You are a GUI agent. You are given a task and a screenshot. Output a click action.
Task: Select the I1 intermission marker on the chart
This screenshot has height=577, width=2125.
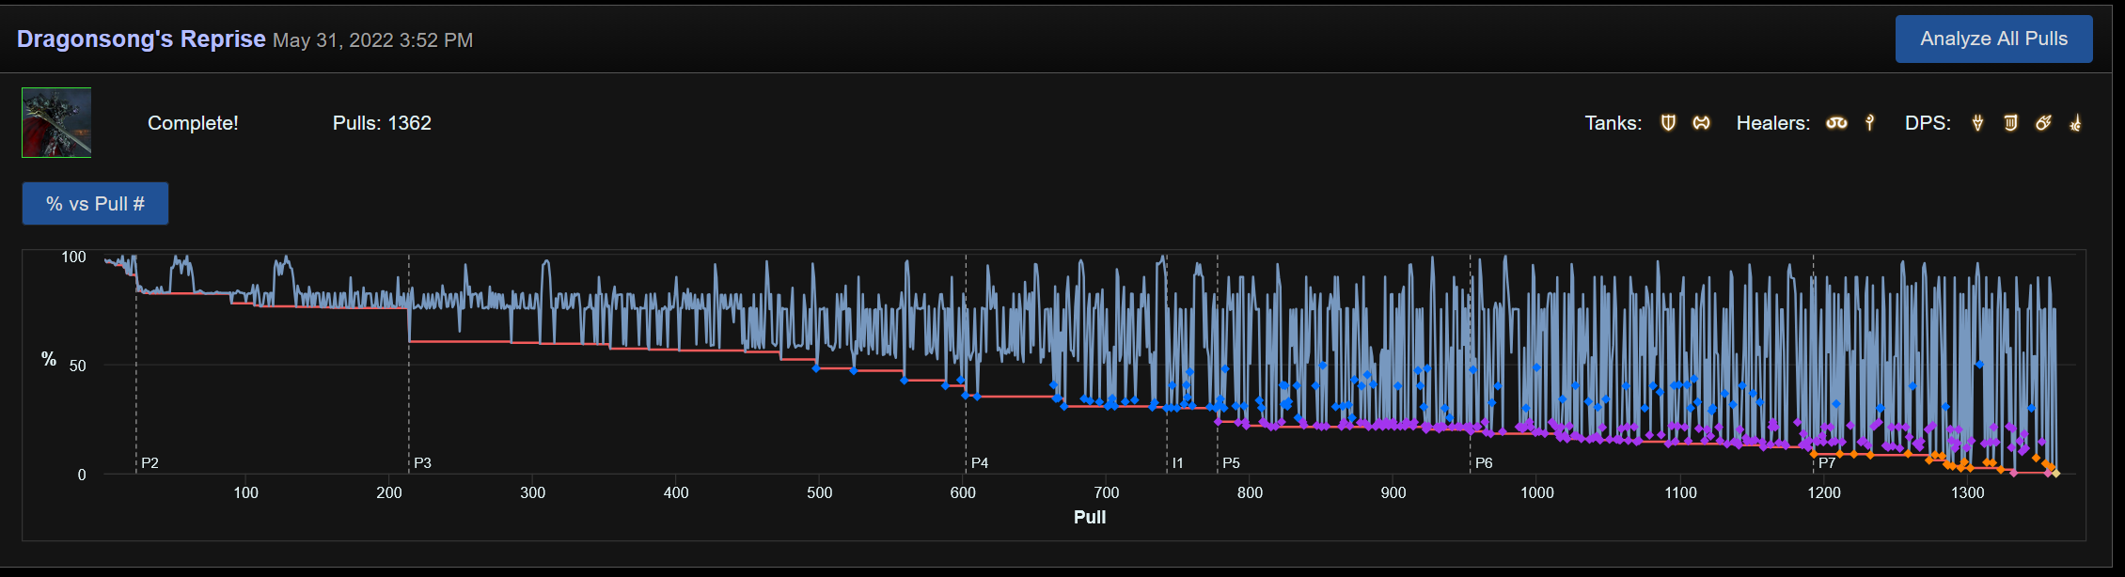pos(1177,463)
